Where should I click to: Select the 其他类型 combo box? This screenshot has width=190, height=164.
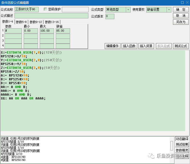coord(118,10)
